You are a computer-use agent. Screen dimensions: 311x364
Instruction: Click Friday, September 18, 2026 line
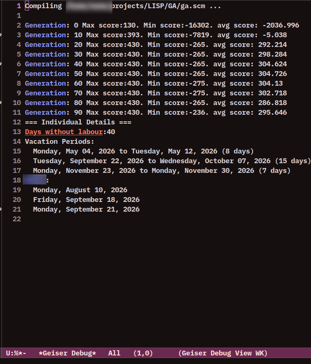(x=86, y=200)
